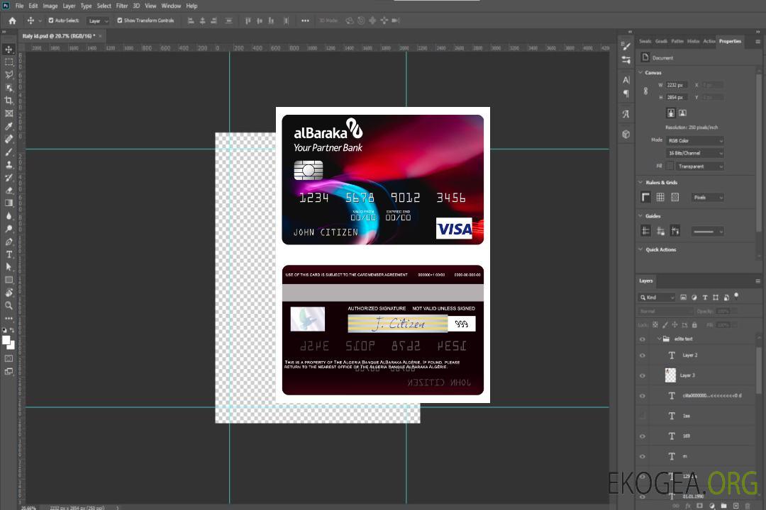
Task: Open the Glyphs panel icon
Action: click(x=626, y=114)
